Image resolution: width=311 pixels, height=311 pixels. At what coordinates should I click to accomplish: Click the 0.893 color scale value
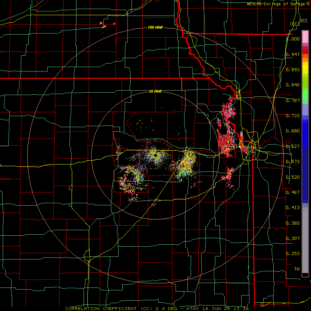click(x=293, y=69)
